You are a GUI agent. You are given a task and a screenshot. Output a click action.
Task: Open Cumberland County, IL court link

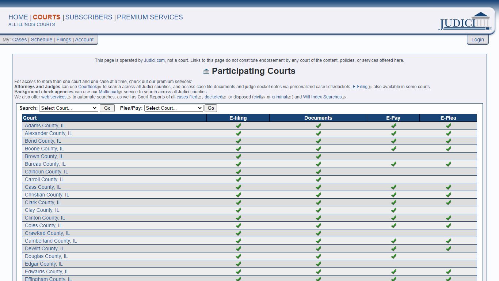(x=51, y=241)
